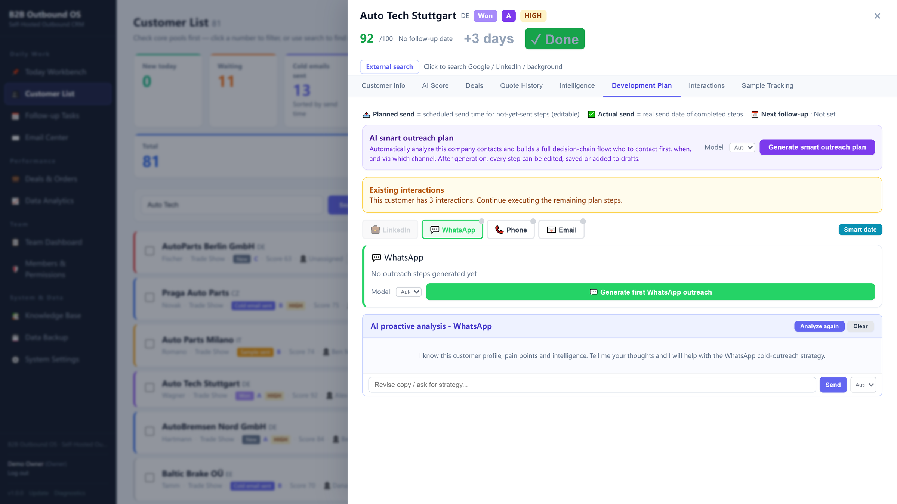The image size is (897, 504).
Task: Open the Interactions tab
Action: [x=706, y=85]
